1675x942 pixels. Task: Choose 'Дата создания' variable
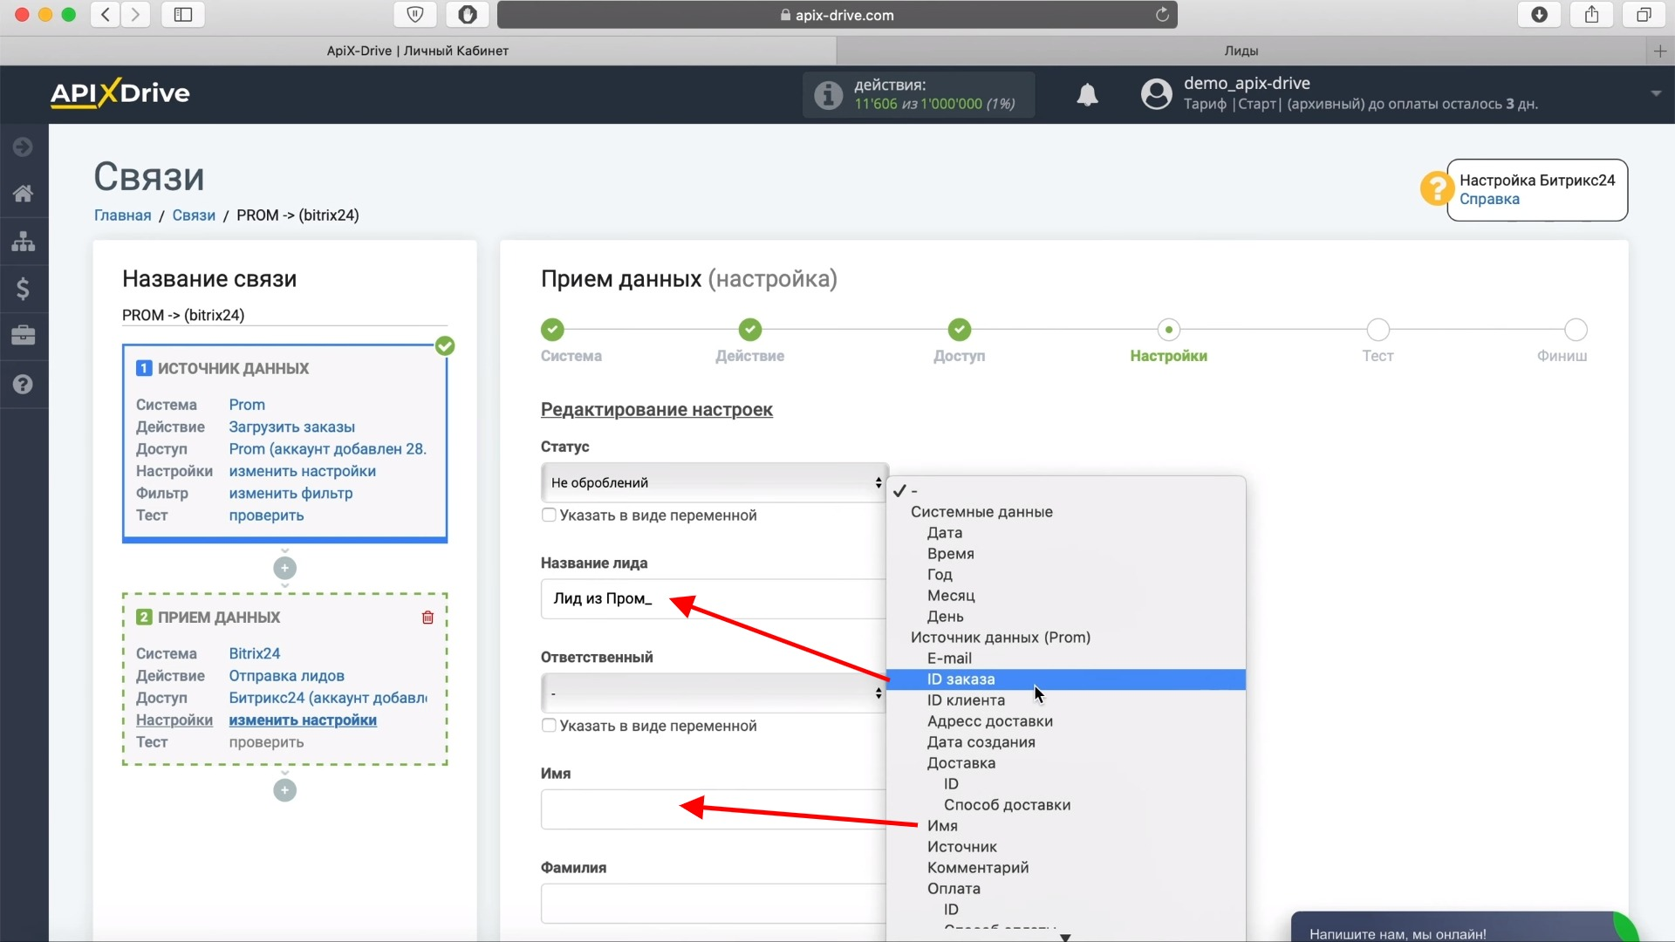(x=1066, y=742)
